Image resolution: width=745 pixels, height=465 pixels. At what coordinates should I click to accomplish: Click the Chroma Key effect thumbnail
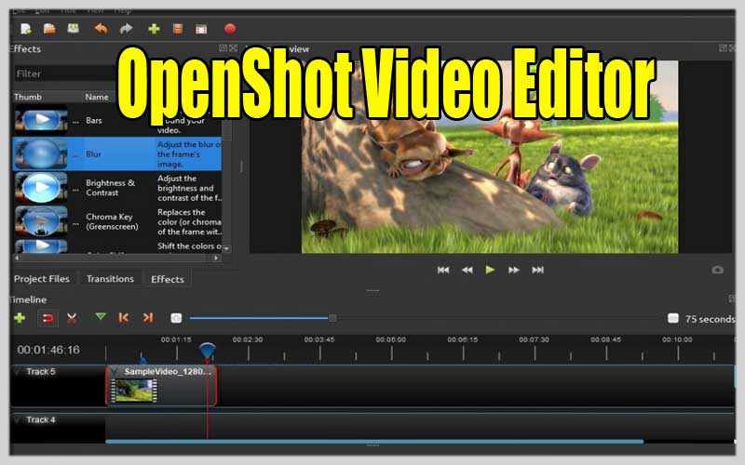(x=41, y=221)
